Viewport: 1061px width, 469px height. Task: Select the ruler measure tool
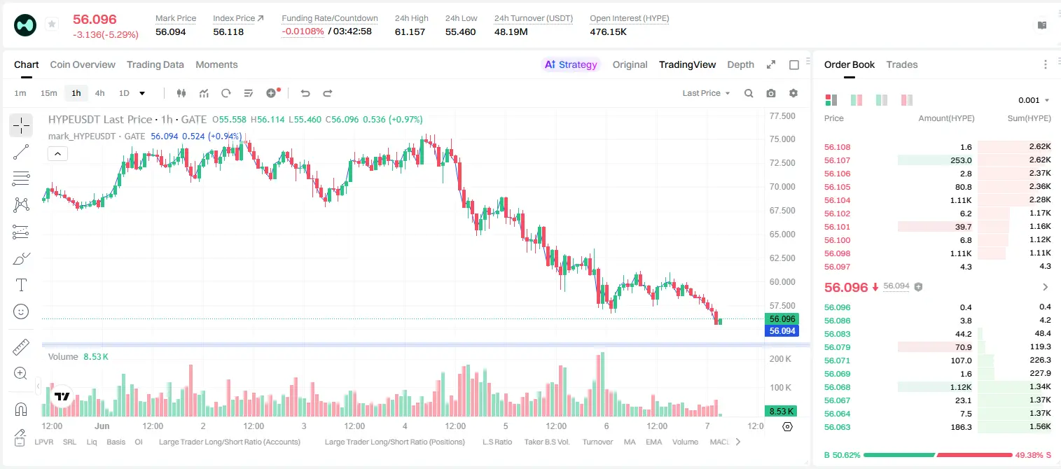(21, 347)
